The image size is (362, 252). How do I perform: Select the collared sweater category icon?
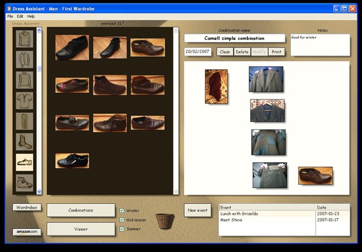pos(25,39)
